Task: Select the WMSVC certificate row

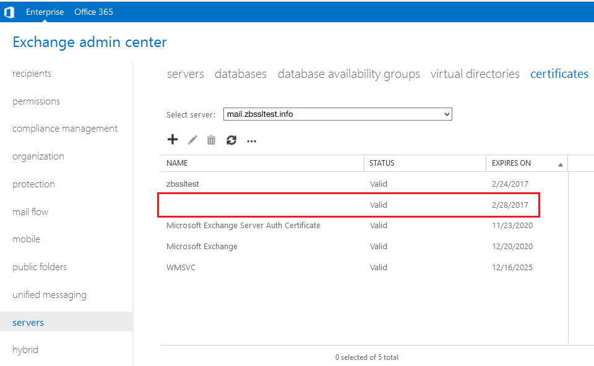Action: tap(181, 268)
